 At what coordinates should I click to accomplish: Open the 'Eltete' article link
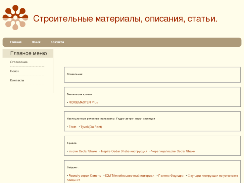[x=72, y=127]
